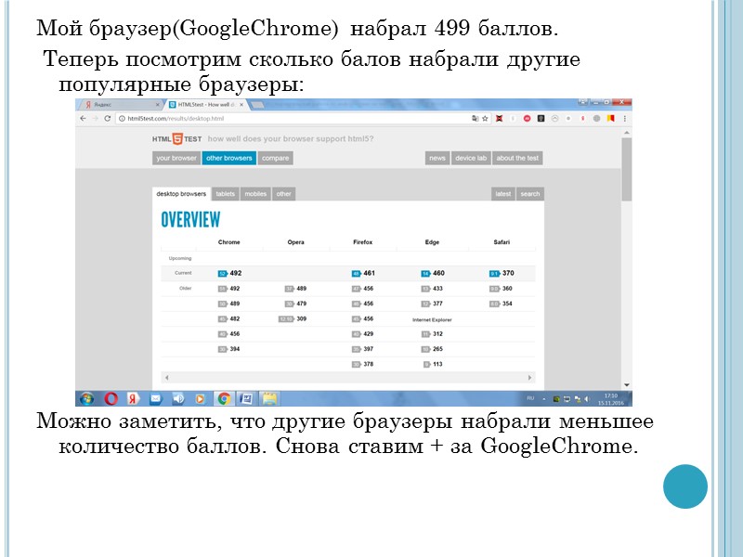Viewport: 743px width, 557px height.
Task: Open the 'your browser' tab
Action: click(x=176, y=158)
